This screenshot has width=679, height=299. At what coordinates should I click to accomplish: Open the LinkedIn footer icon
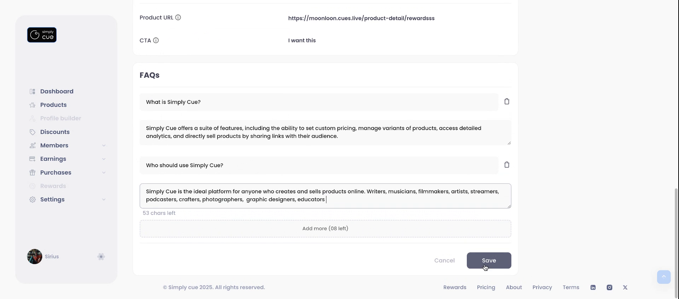(593, 288)
